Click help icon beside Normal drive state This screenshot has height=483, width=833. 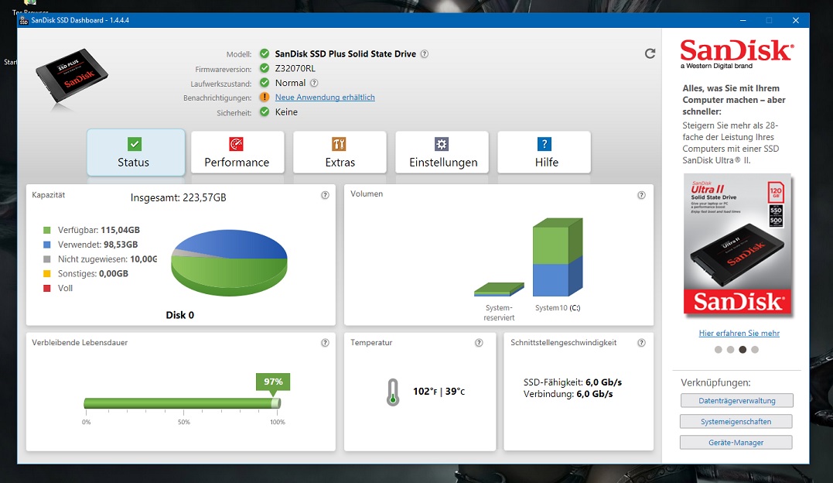[x=314, y=83]
